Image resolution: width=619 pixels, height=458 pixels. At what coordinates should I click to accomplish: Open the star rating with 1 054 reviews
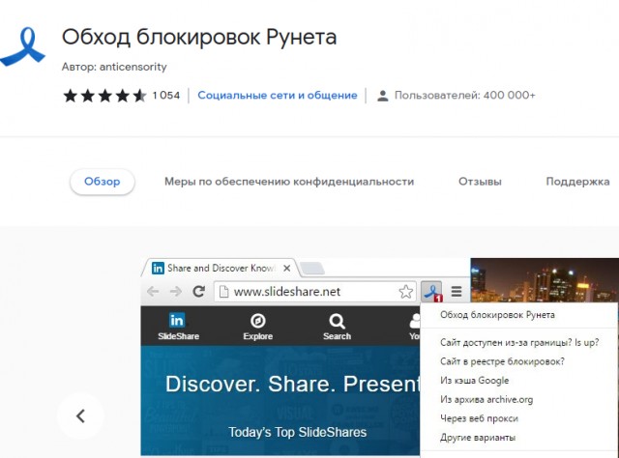tap(104, 96)
